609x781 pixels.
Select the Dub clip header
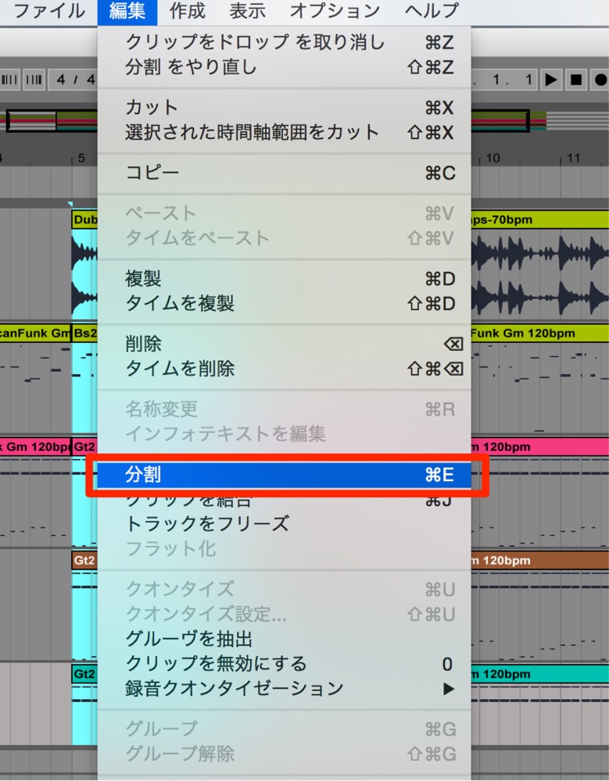pos(84,219)
